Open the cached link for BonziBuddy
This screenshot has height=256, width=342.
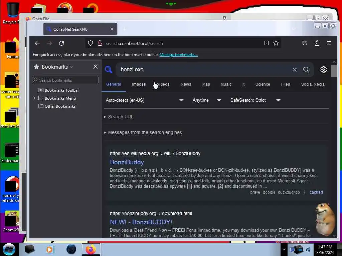(316, 192)
